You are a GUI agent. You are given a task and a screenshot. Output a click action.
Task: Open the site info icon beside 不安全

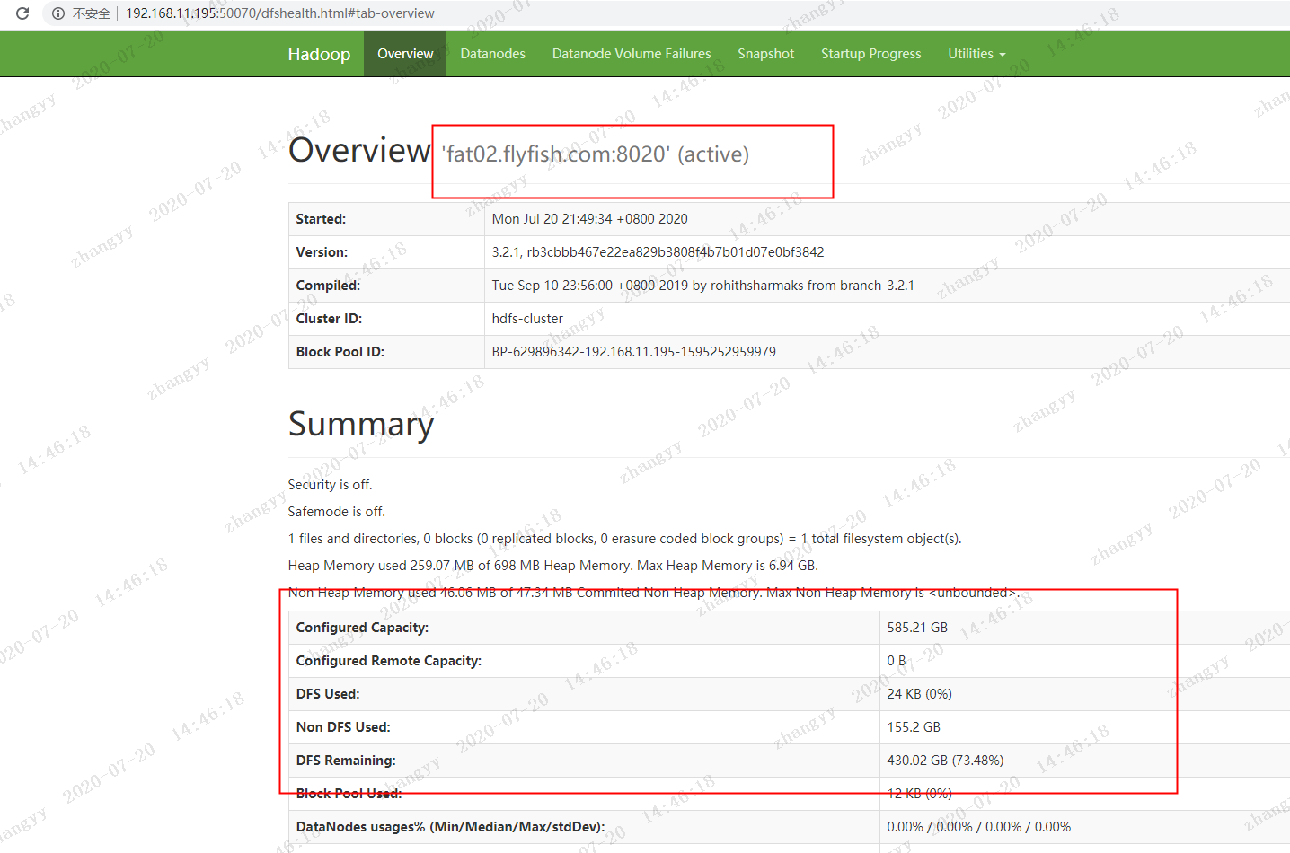[58, 13]
